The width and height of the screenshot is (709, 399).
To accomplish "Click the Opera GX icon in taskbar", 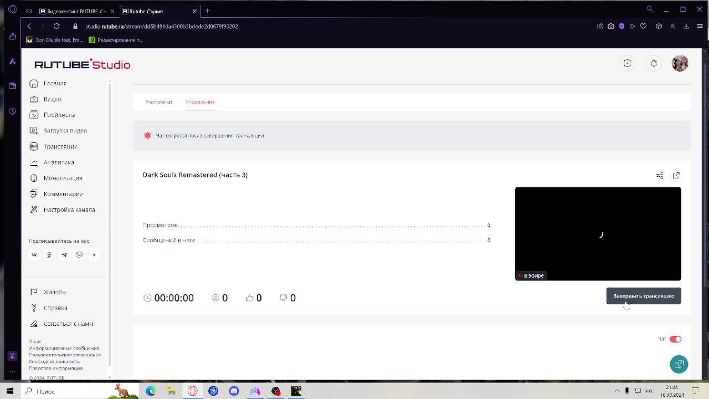I will point(192,391).
